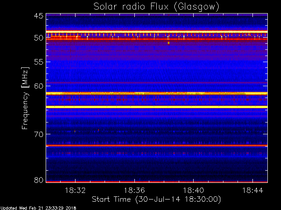Screen dimensions: 281x210
Task: Click the 18:36 time tick label
Action: tap(134, 191)
